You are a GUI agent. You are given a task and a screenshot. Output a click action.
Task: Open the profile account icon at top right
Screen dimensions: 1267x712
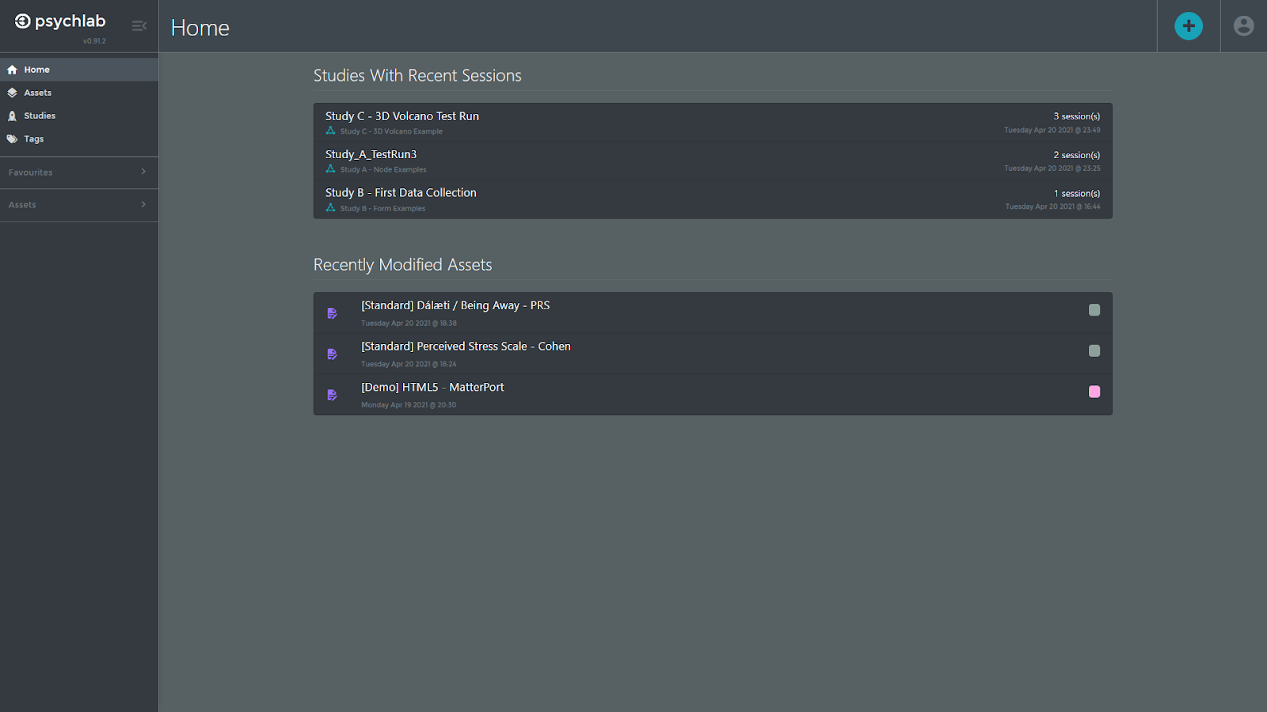pos(1242,25)
